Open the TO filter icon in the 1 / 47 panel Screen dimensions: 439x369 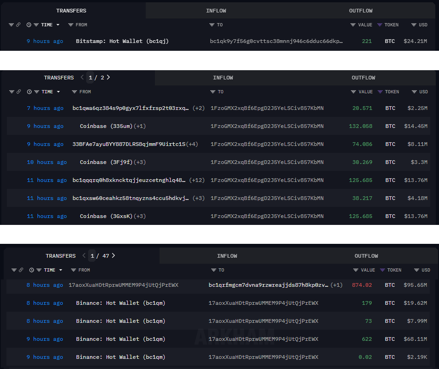pyautogui.click(x=214, y=270)
